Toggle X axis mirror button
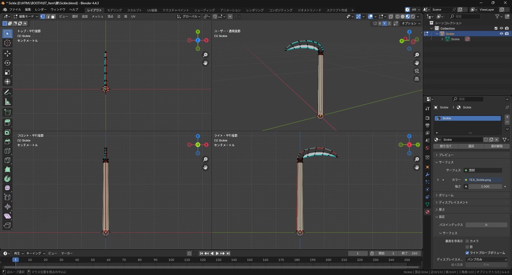The image size is (512, 275). pyautogui.click(x=380, y=23)
